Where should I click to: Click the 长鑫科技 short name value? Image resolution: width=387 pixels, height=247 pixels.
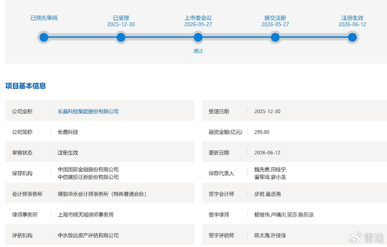68,132
